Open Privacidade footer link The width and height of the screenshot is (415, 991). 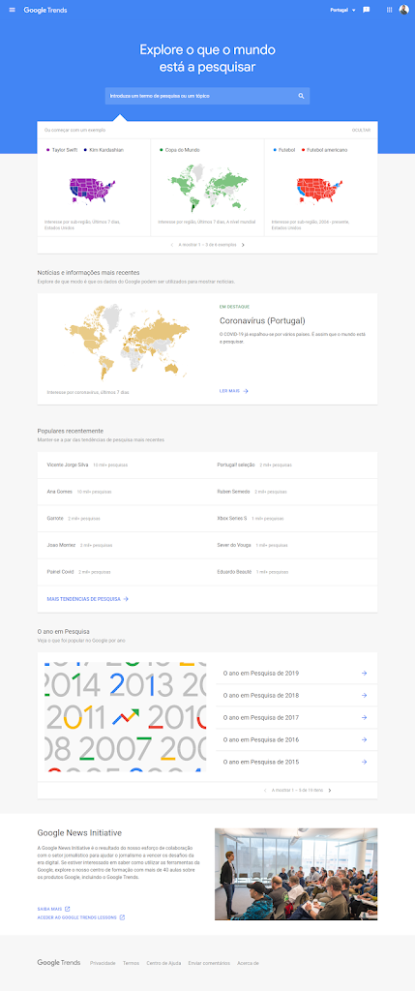point(103,963)
